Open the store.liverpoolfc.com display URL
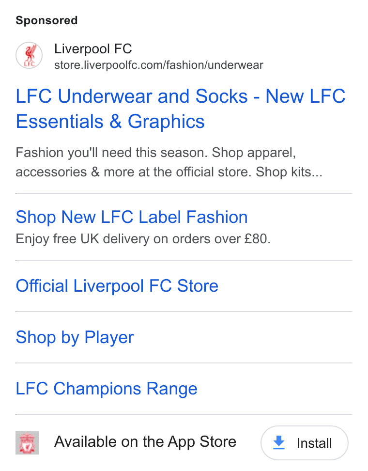368x471 pixels. click(158, 65)
